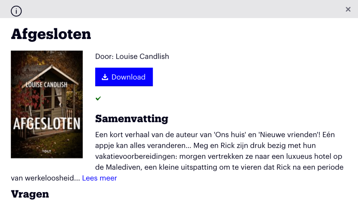This screenshot has width=358, height=204.
Task: Click the Samenvatting heading
Action: pyautogui.click(x=132, y=119)
